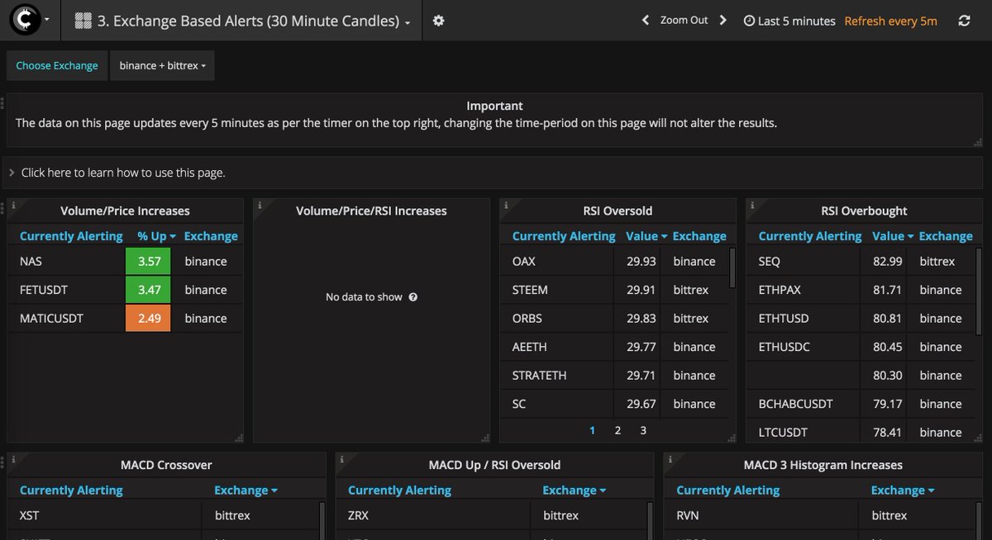Open the Exchange Based Alerts dashboard dropdown
992x540 pixels.
pos(242,21)
